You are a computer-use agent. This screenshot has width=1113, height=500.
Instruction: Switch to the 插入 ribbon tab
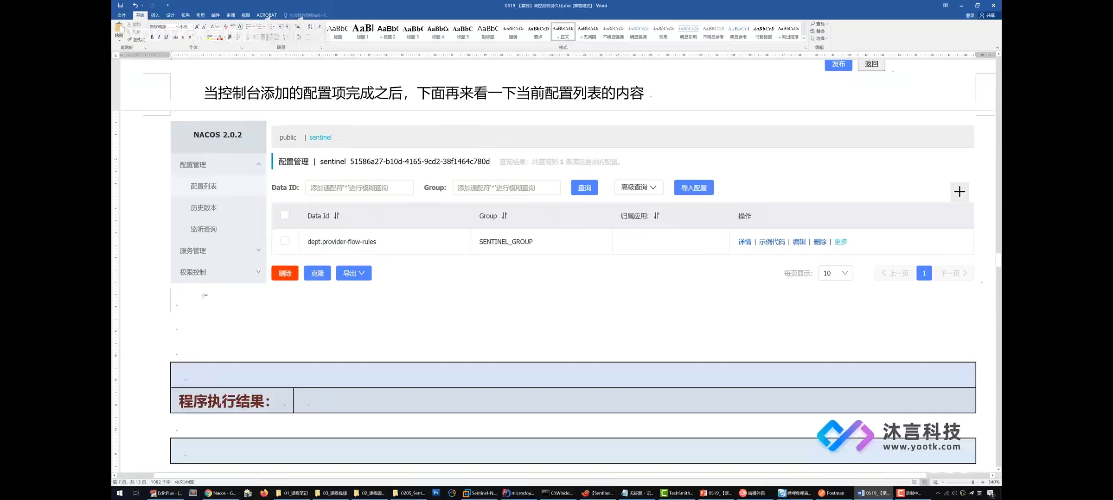155,15
